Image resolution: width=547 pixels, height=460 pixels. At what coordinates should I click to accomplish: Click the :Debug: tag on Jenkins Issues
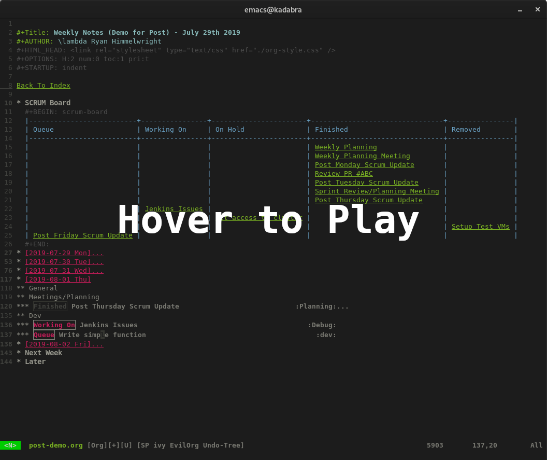point(322,325)
